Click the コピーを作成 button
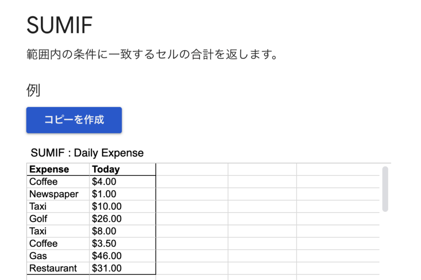The image size is (421, 280). click(x=74, y=120)
